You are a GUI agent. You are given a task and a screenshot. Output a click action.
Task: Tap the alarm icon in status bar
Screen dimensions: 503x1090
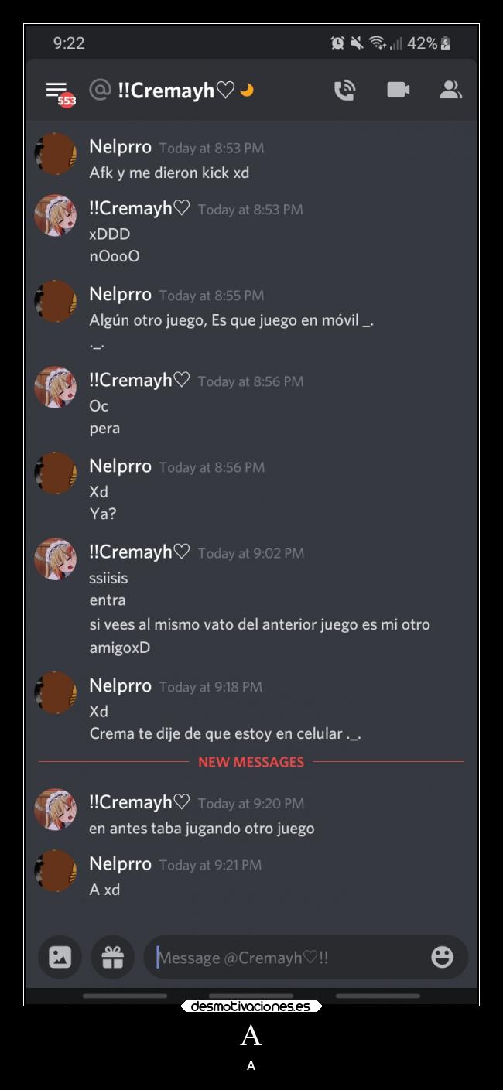pos(337,43)
